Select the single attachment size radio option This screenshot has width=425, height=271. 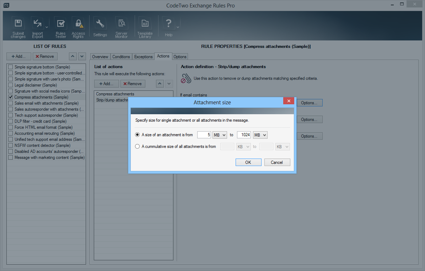tap(138, 135)
